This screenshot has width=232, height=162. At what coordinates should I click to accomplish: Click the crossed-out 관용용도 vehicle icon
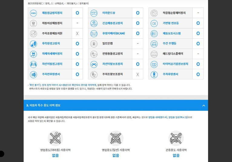[176, 138]
